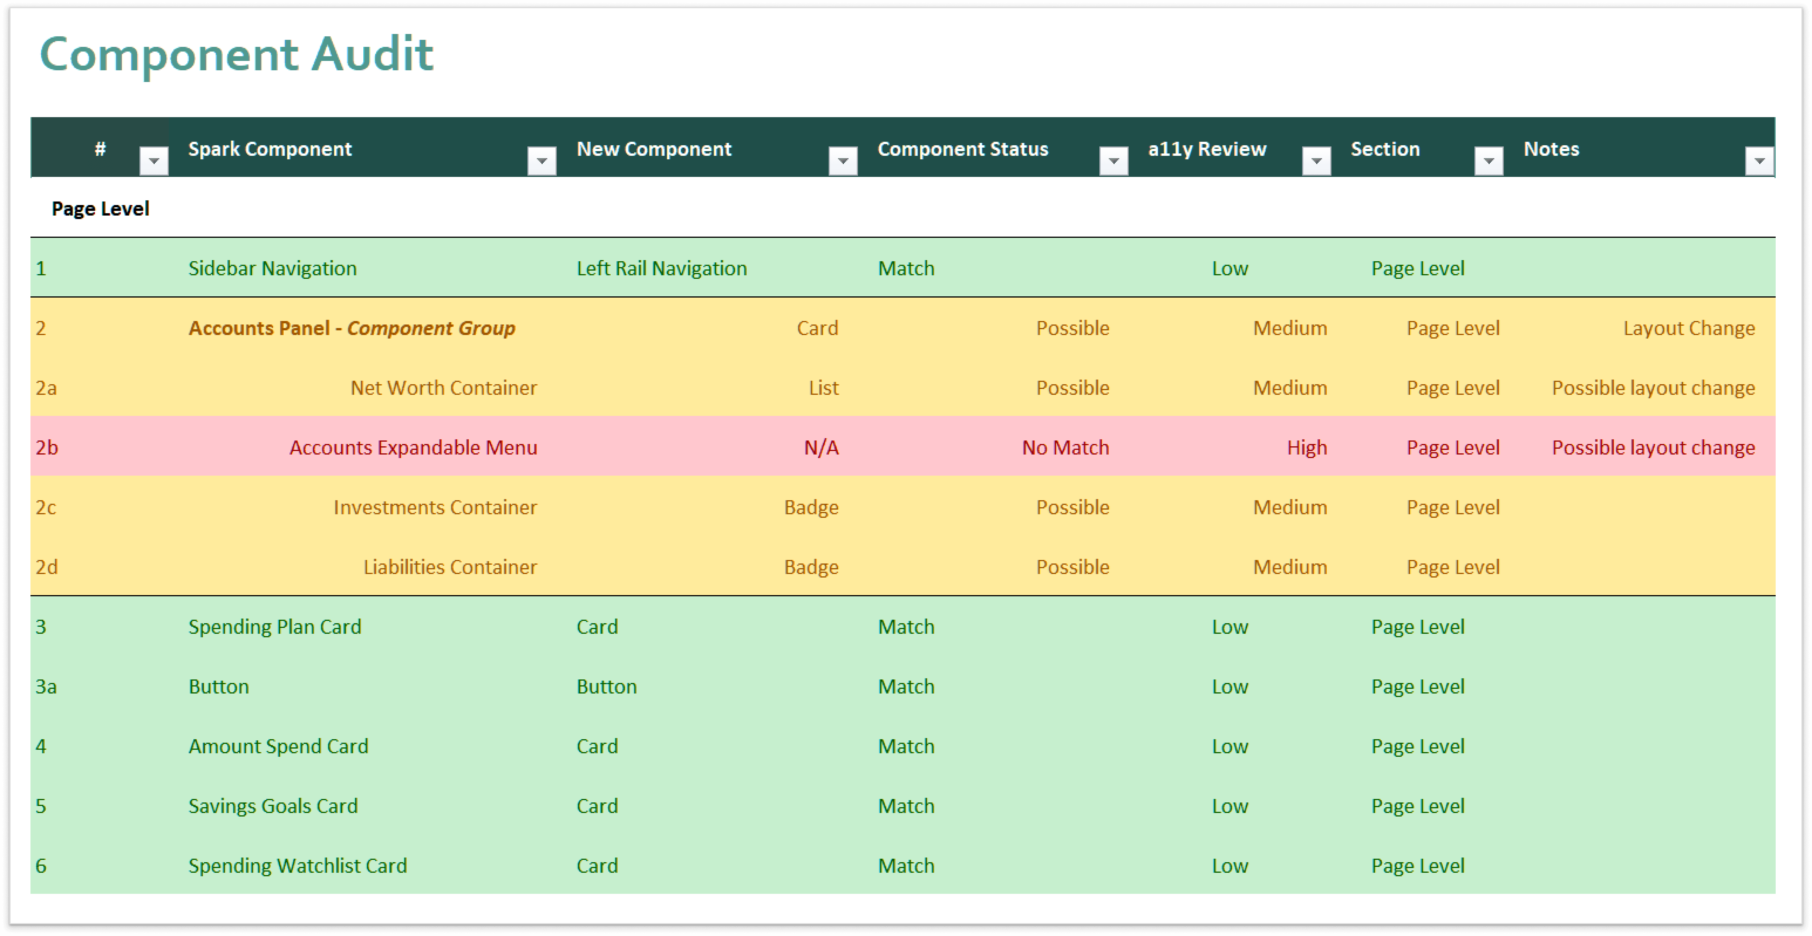Click the New Component header label
Screen dimensions: 1812x936
coord(654,149)
